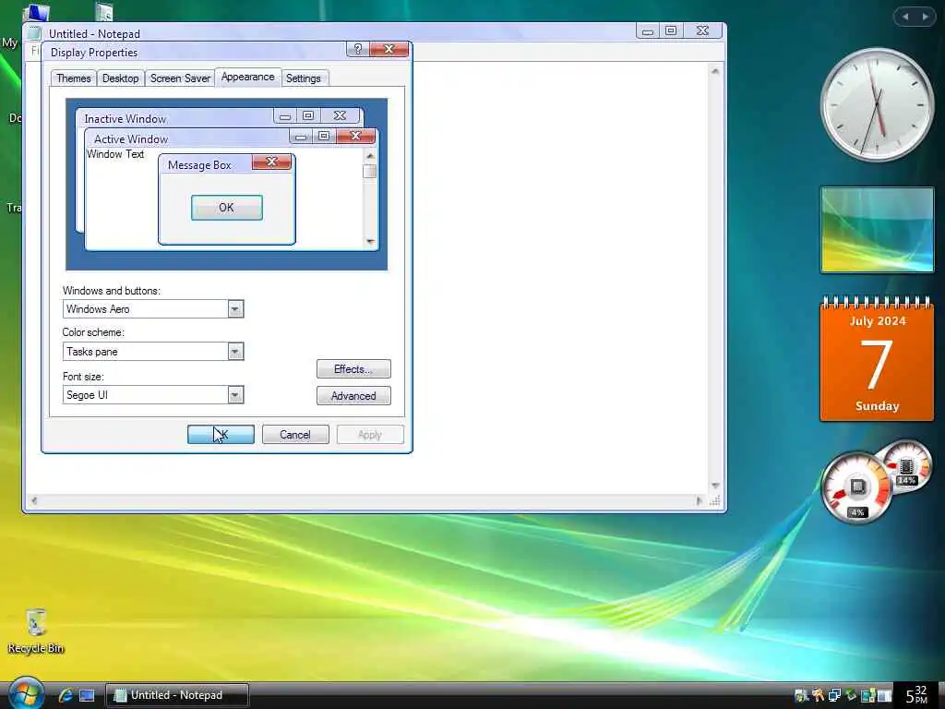Open the Windows Start orb
This screenshot has height=709, width=945.
(25, 693)
